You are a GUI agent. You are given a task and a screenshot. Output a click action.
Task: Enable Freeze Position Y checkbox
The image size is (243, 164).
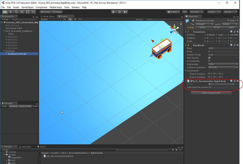[214, 74]
